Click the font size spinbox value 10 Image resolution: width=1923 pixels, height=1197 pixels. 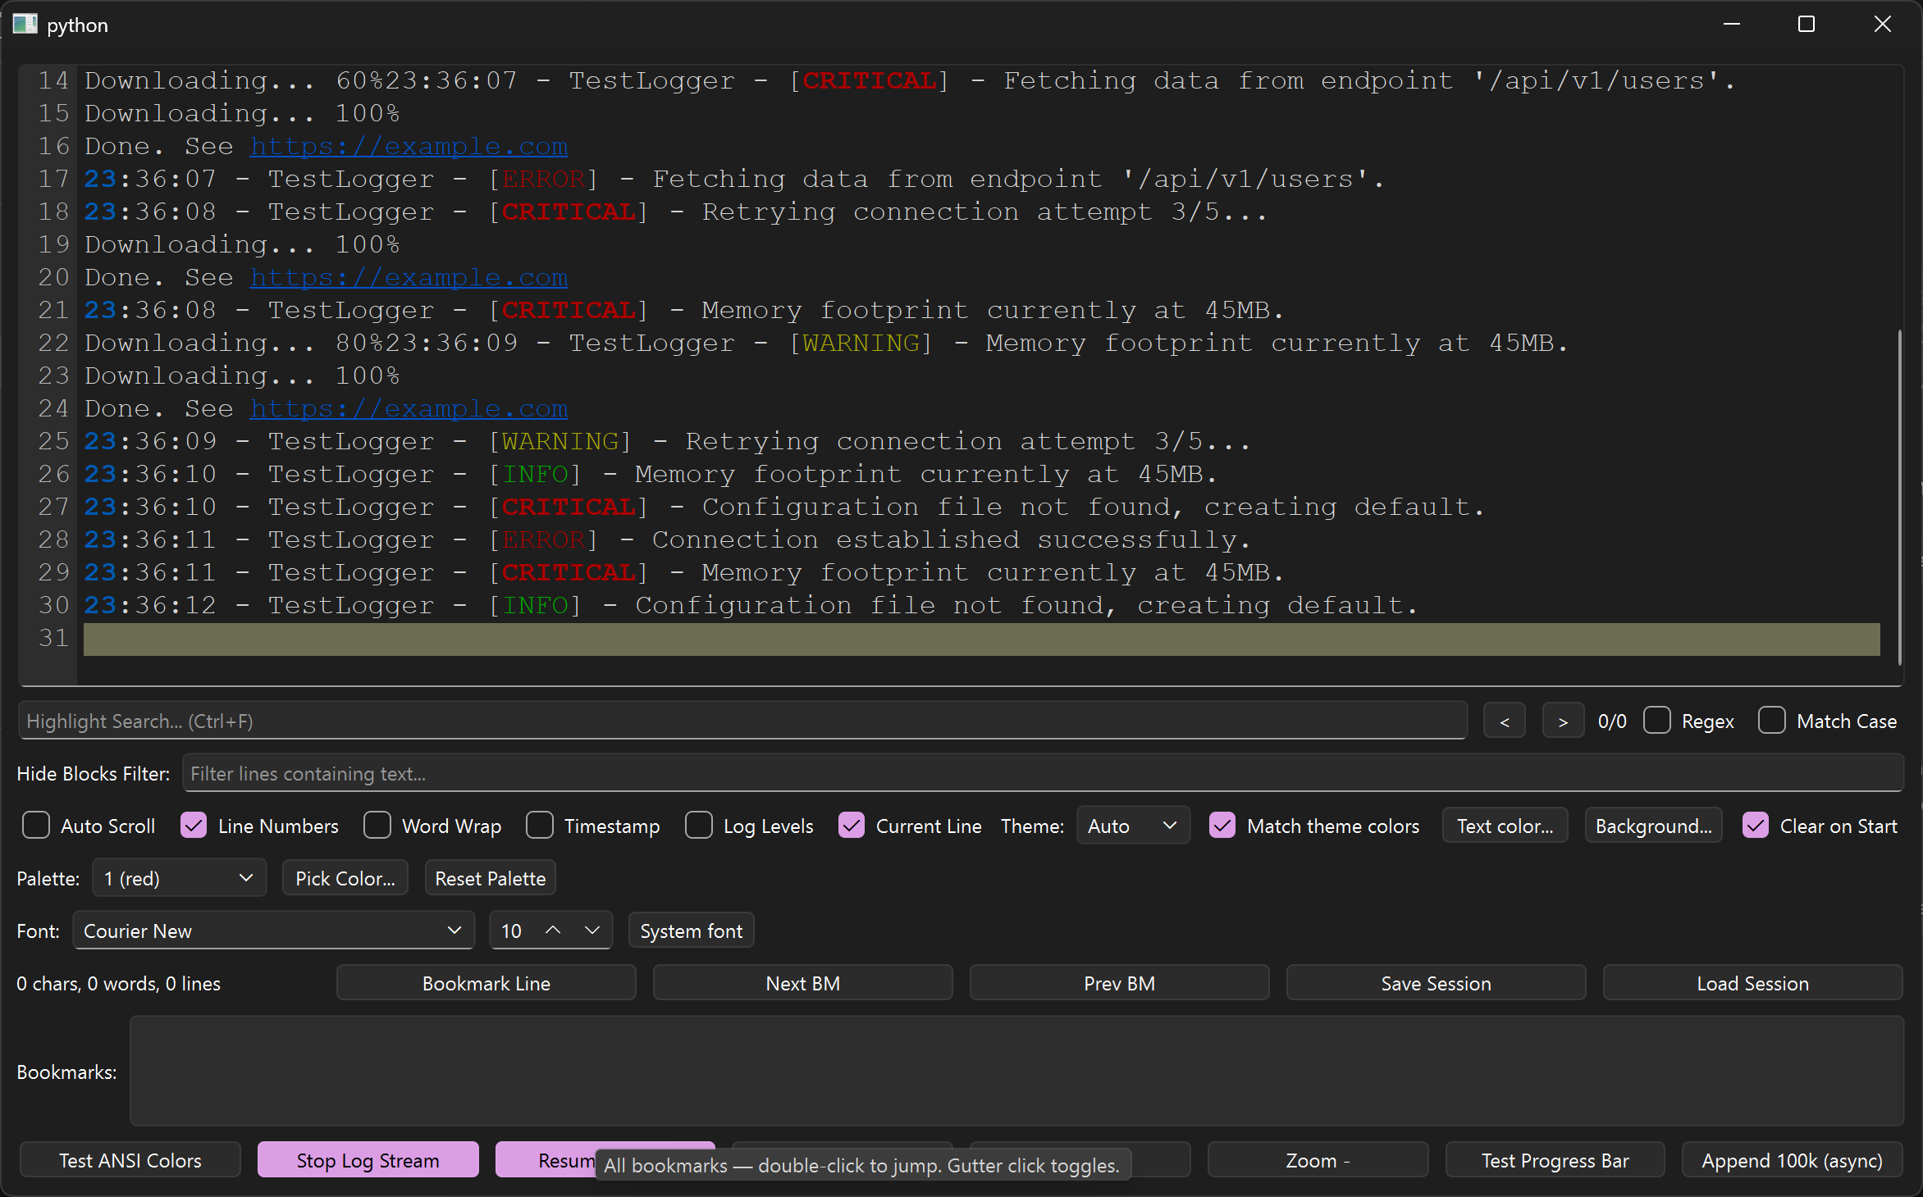513,931
